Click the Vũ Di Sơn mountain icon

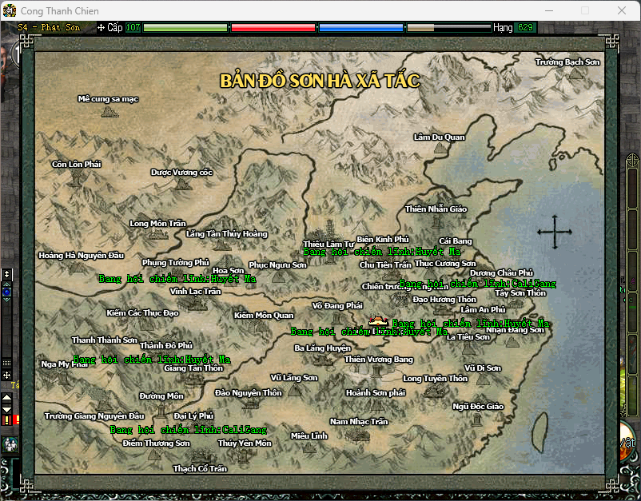[483, 353]
